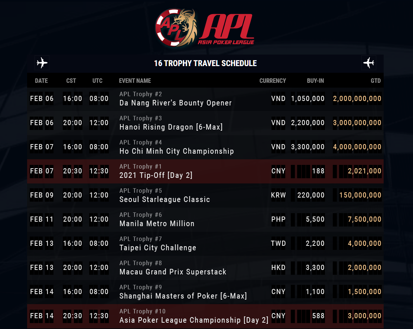Select Ho Chi Minh City Championship event

click(176, 151)
